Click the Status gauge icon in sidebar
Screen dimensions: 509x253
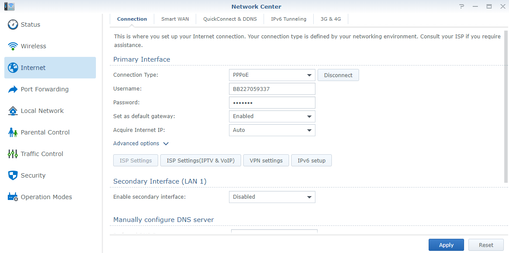pyautogui.click(x=13, y=25)
